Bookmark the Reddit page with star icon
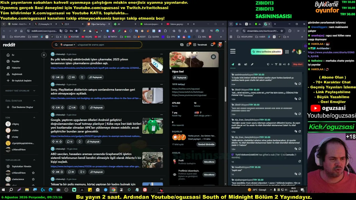This screenshot has height=200, width=356. [x=76, y=31]
